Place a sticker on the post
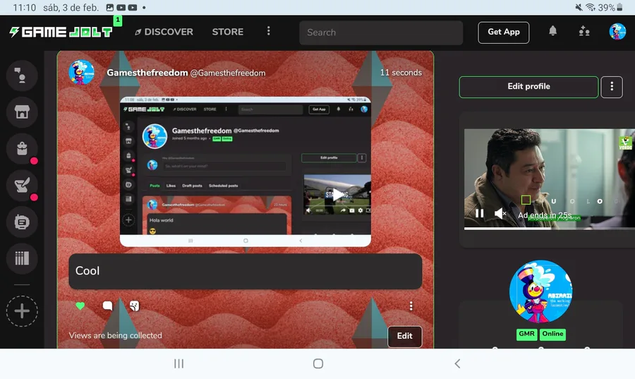 135,306
